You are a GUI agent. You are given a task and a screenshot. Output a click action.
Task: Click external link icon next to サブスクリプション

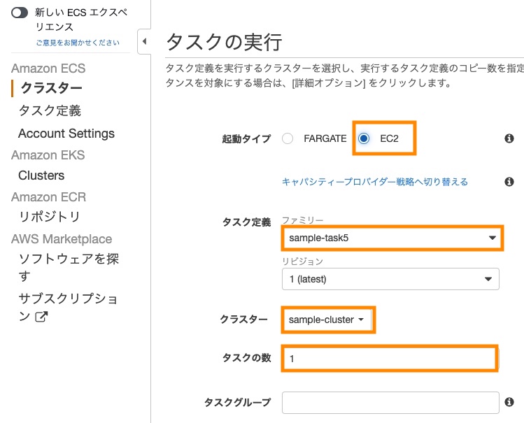coord(42,317)
